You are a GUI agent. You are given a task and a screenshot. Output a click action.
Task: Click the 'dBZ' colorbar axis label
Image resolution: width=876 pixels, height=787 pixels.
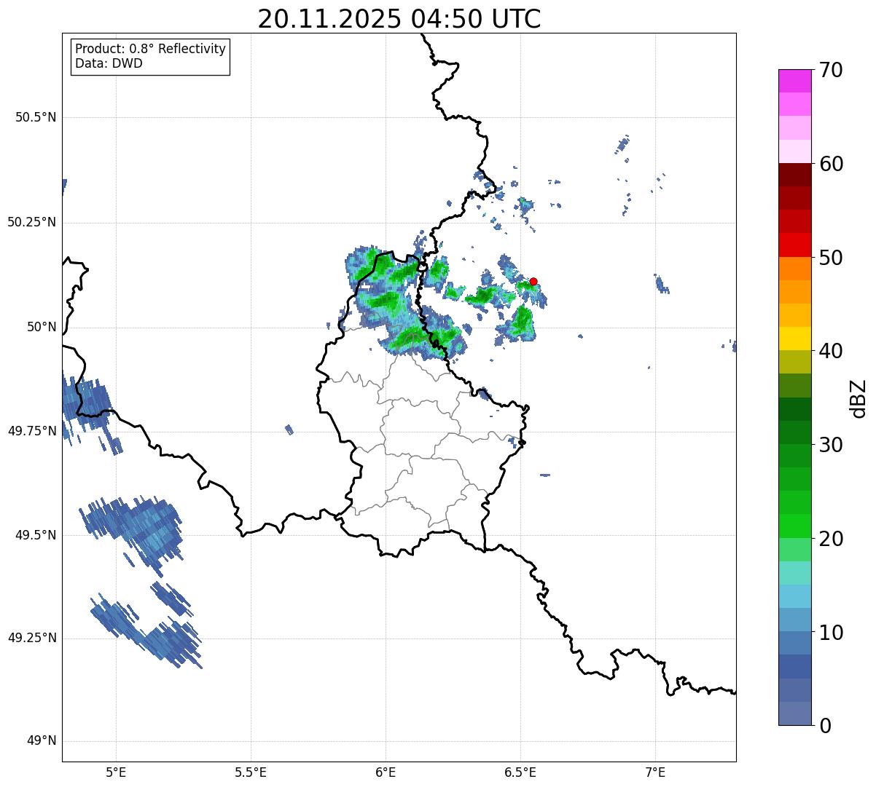pos(859,398)
